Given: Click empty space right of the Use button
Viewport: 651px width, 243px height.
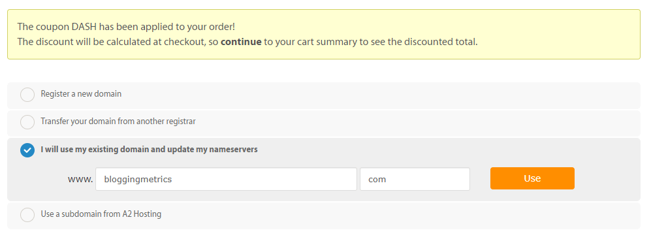Looking at the screenshot, I should pos(606,178).
